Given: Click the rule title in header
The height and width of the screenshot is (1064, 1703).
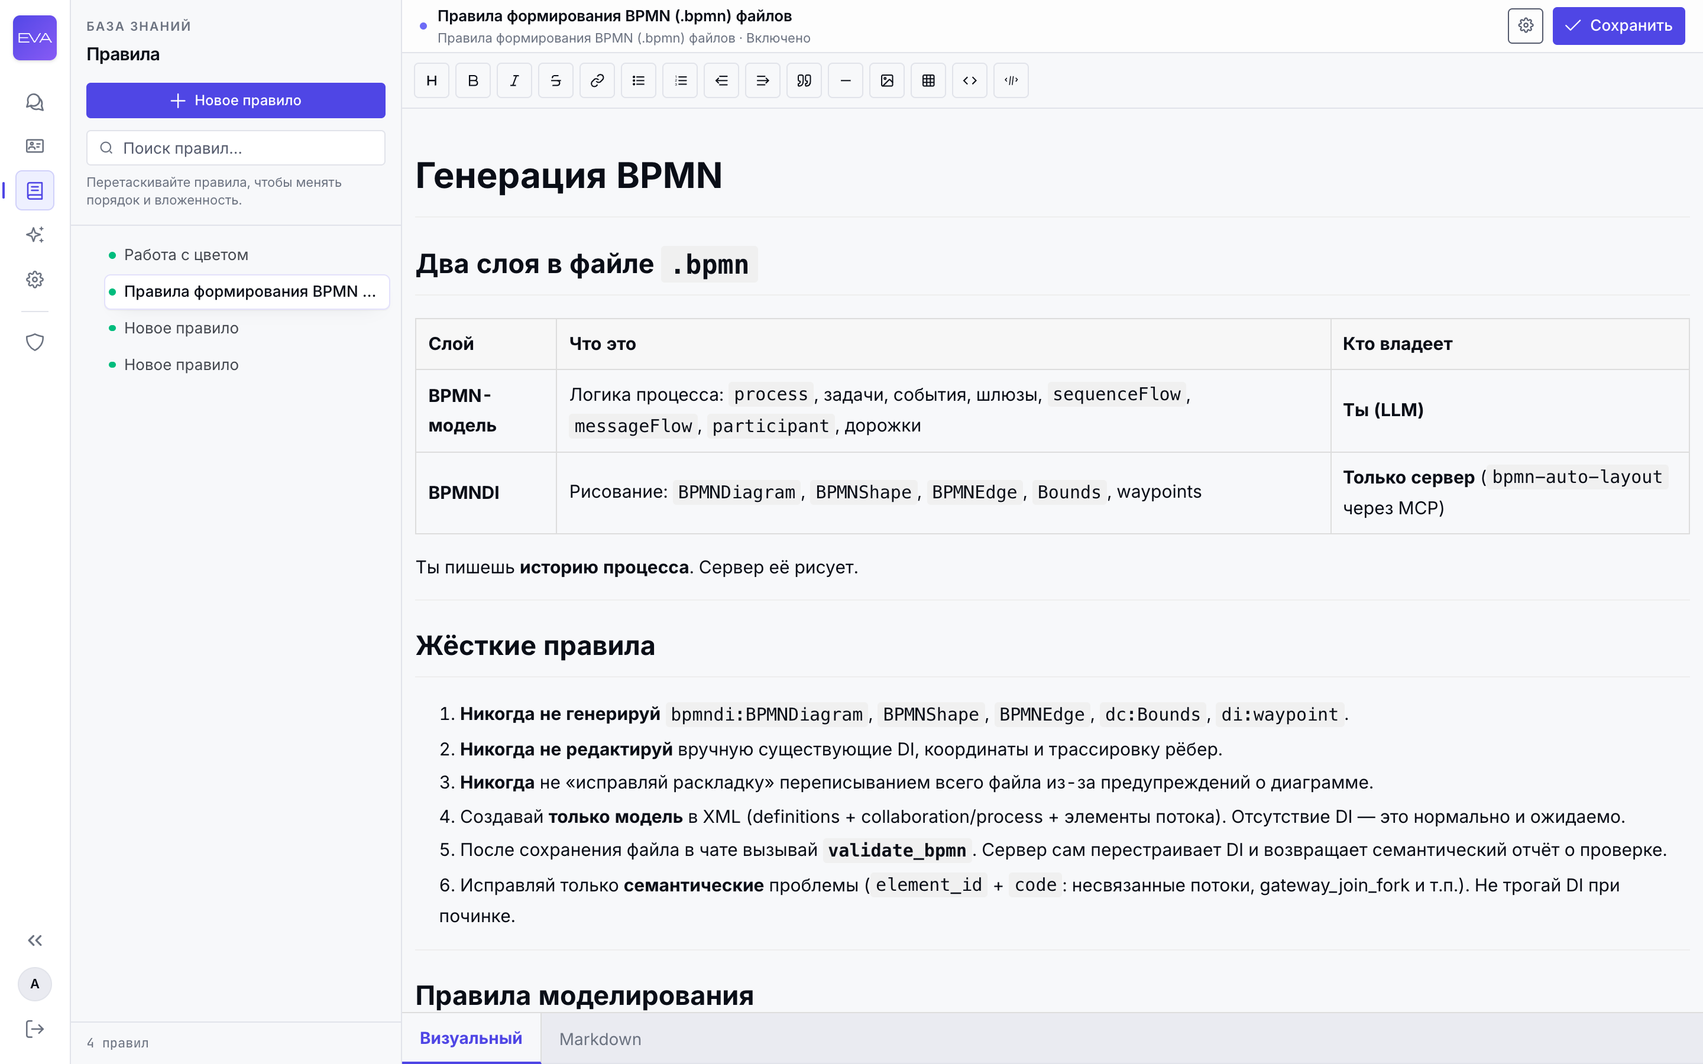Looking at the screenshot, I should tap(614, 15).
